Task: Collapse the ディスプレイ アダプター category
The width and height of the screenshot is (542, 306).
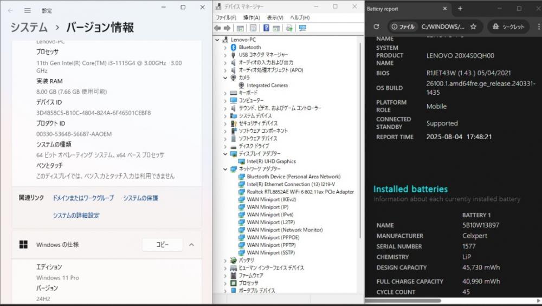Action: (225, 154)
